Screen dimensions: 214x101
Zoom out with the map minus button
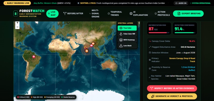tap(17, 27)
